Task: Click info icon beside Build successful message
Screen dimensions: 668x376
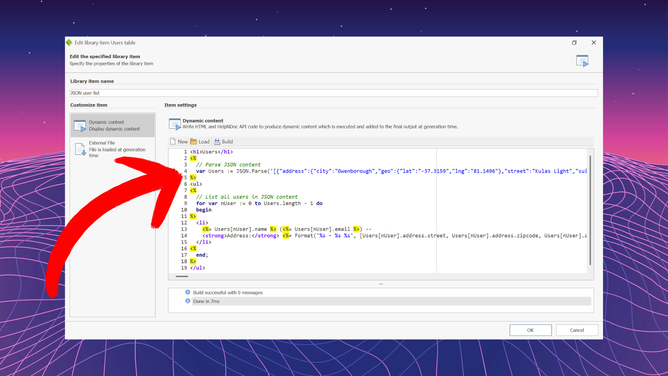Action: 188,292
